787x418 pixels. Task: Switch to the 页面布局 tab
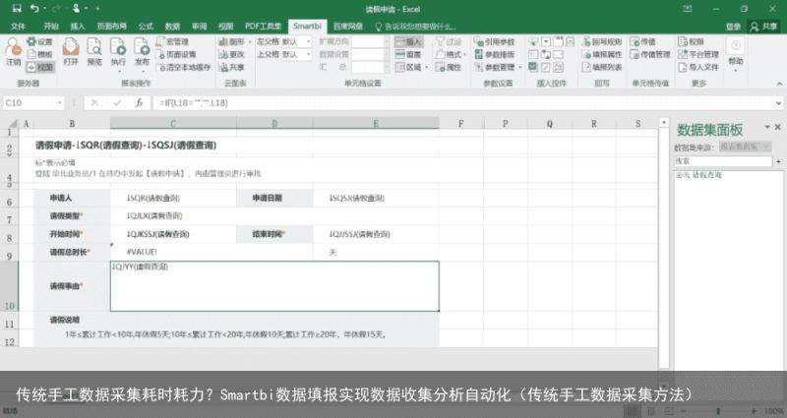(x=111, y=27)
